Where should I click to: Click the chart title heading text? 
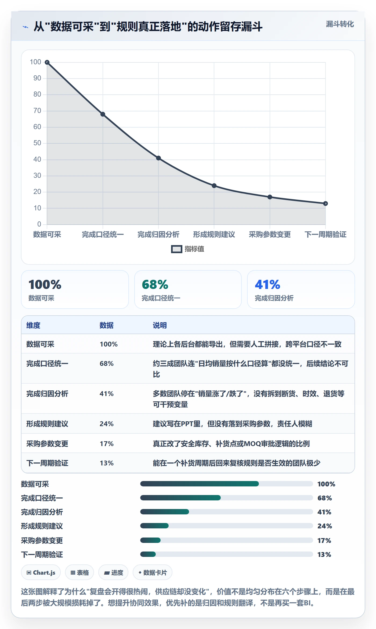148,27
